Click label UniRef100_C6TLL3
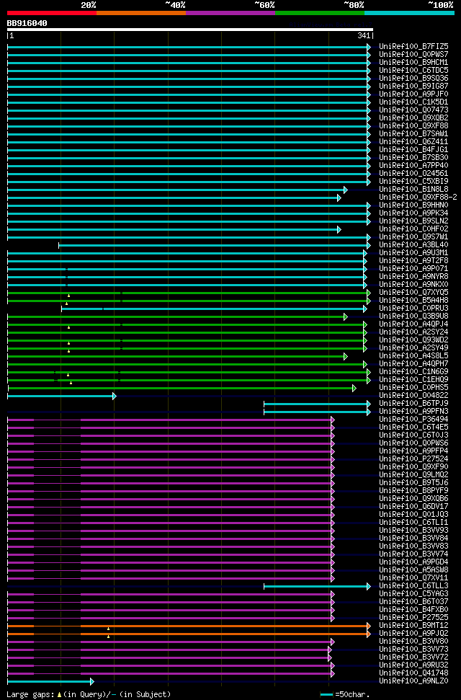This screenshot has width=461, height=700. click(413, 585)
